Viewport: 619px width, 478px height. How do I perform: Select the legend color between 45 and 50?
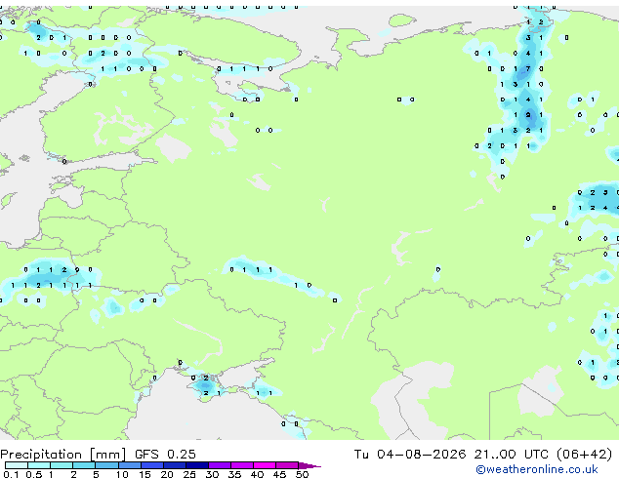pyautogui.click(x=287, y=465)
